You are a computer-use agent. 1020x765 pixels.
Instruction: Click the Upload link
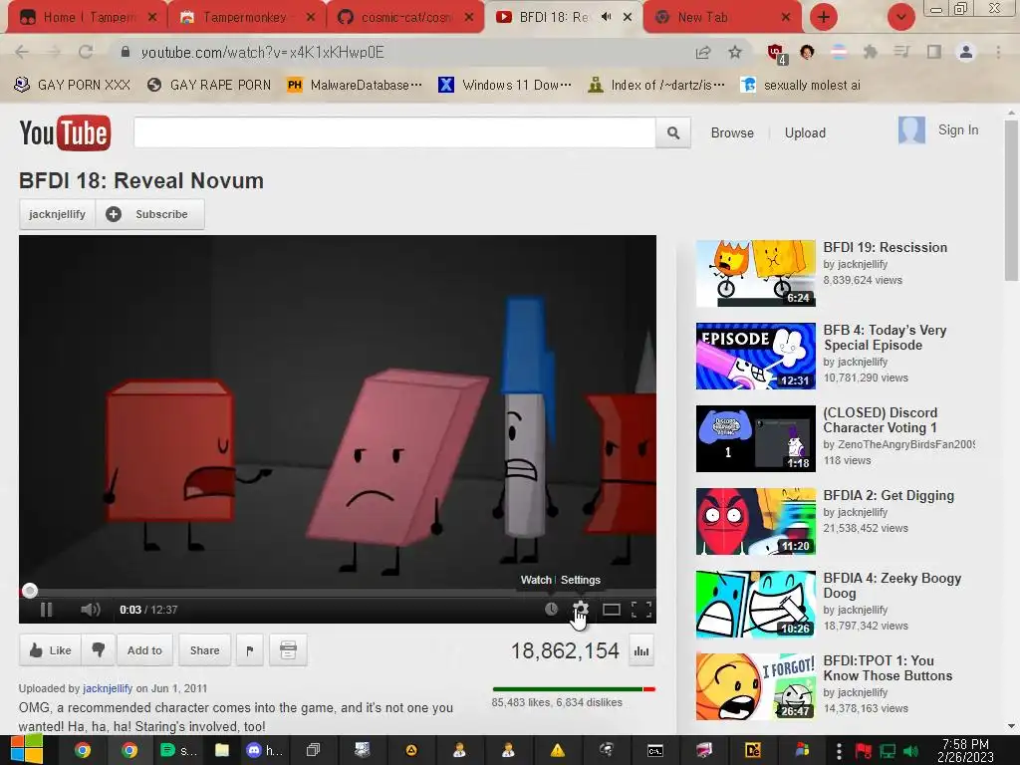coord(805,132)
